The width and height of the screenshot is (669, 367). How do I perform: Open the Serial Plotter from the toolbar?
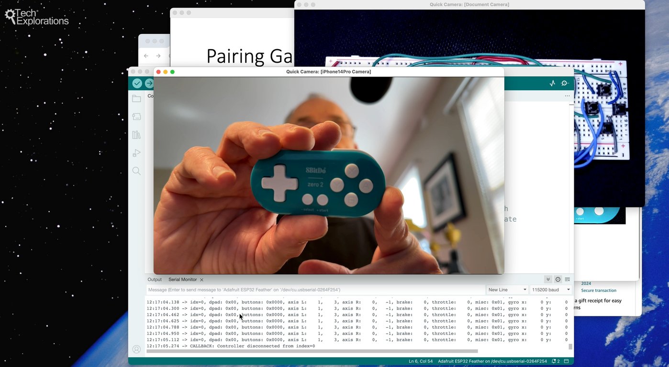click(x=552, y=83)
